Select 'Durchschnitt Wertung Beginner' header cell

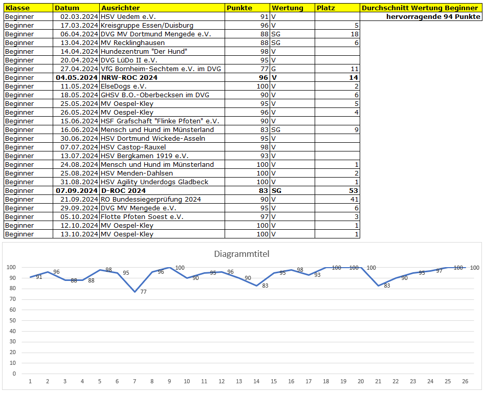[x=421, y=8]
